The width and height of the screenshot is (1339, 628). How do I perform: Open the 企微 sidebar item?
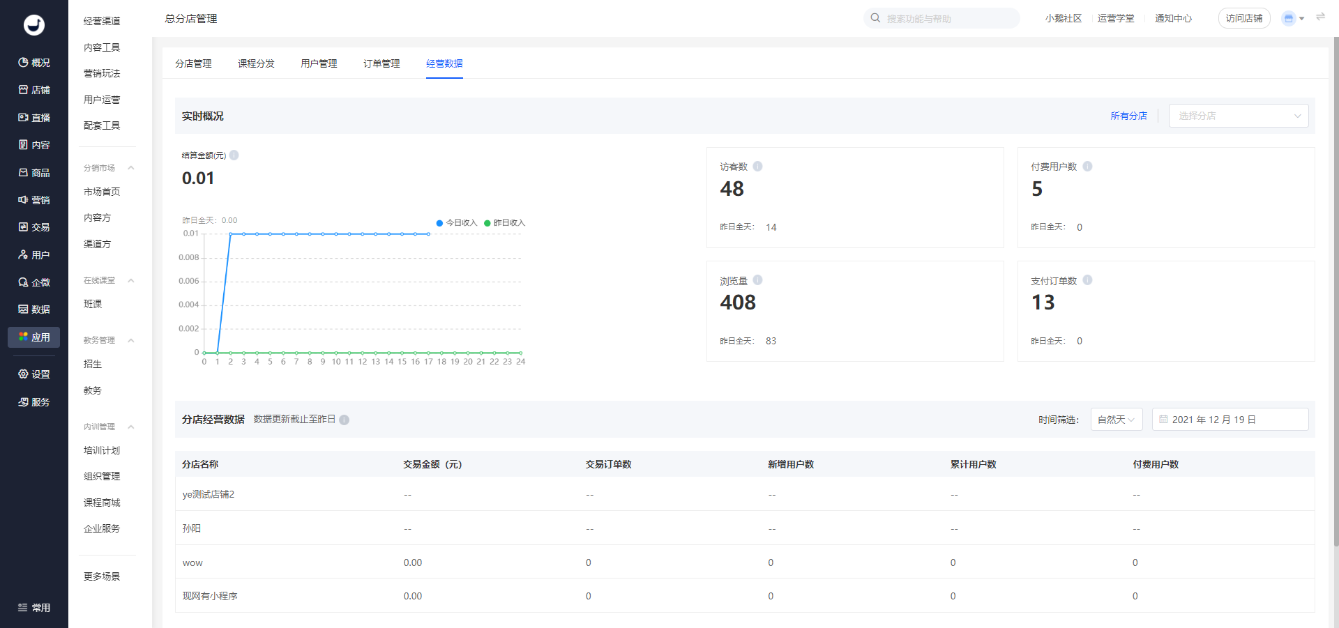(x=33, y=282)
